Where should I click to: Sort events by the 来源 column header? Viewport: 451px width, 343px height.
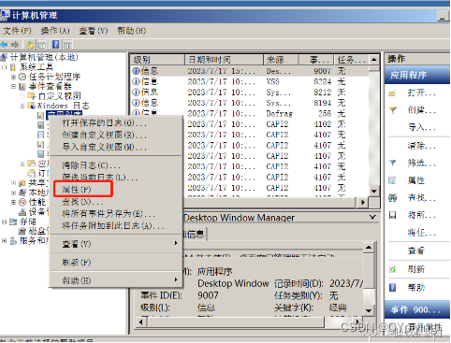click(281, 60)
